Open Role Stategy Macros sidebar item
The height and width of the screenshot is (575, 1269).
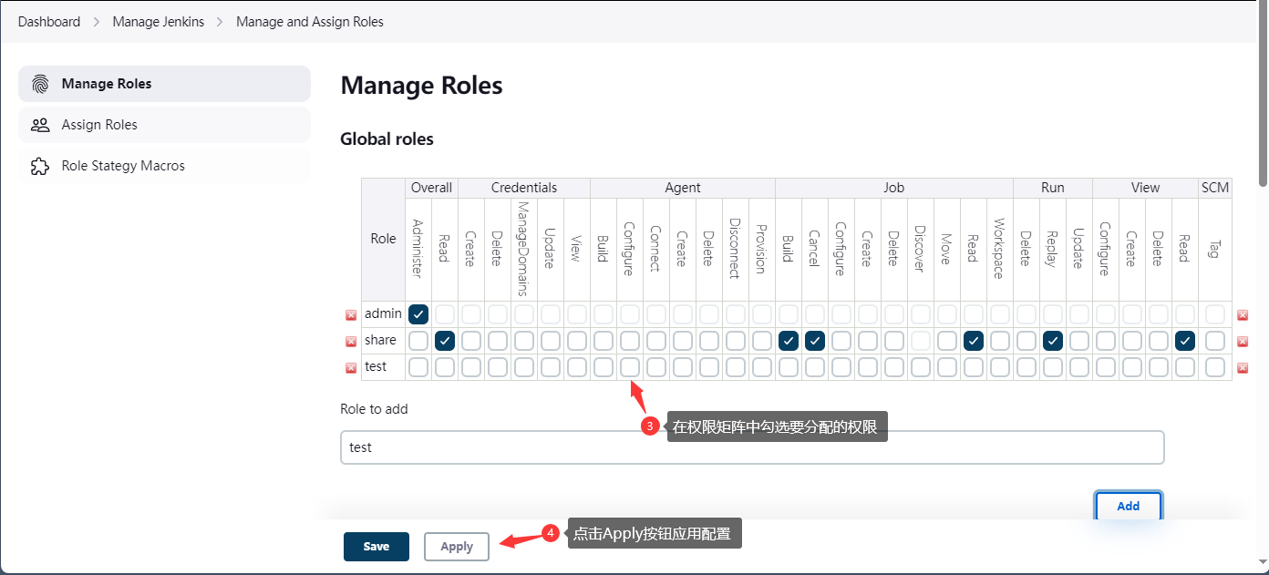pos(123,166)
